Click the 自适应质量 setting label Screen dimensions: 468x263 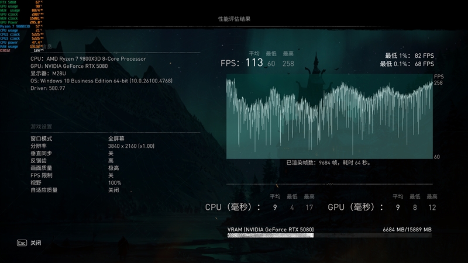pos(44,191)
